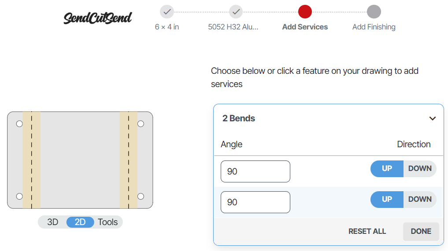Click the second bend angle input field
448x251 pixels.
click(255, 202)
